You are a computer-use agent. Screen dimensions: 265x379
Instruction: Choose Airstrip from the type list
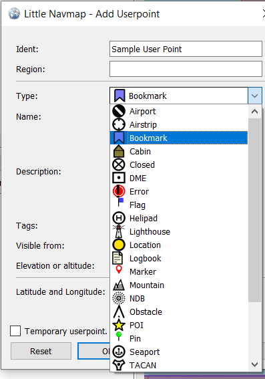coord(179,124)
